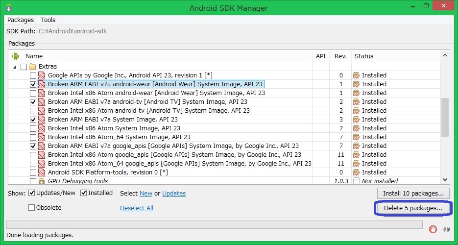Collapse the Extras tree node
The height and width of the screenshot is (245, 458).
tap(15, 67)
